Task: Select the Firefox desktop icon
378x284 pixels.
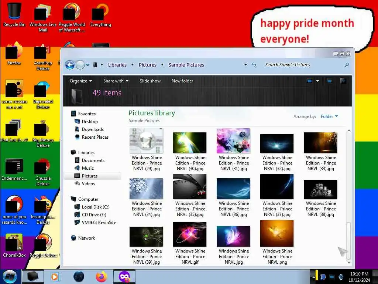Action: 14,53
